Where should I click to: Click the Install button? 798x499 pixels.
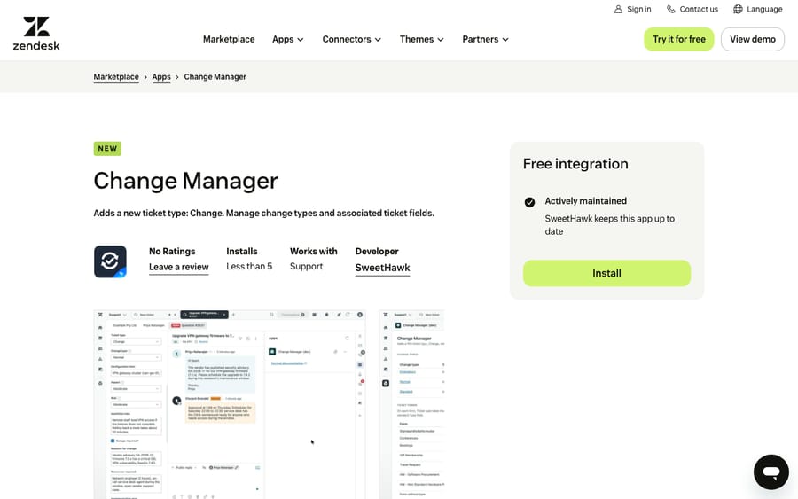[606, 273]
